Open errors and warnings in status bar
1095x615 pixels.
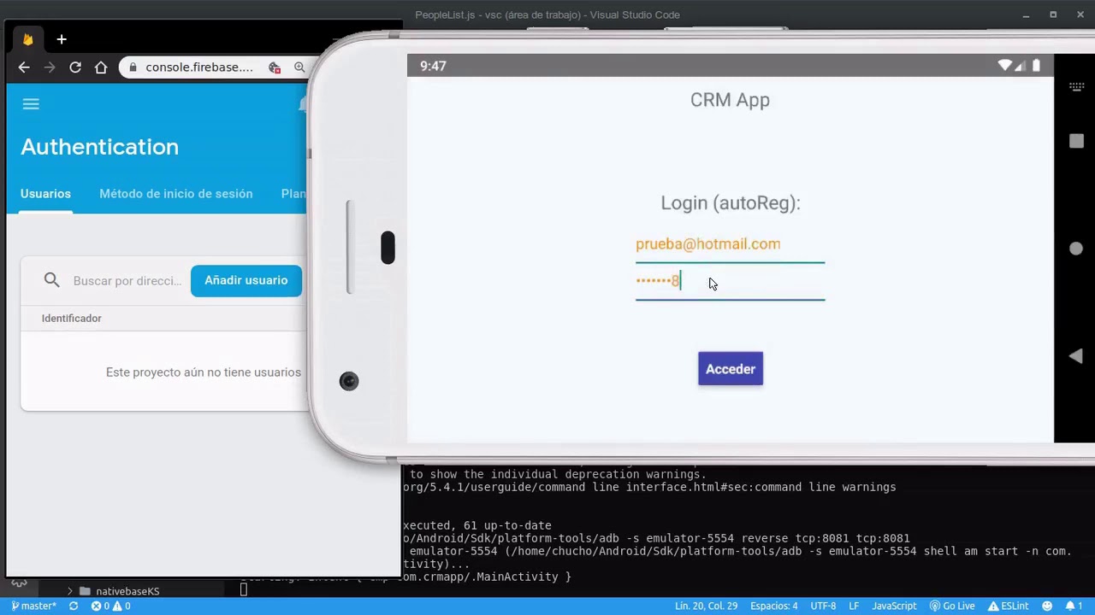point(111,606)
